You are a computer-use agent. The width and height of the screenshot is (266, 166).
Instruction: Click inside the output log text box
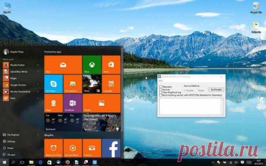[x=190, y=106]
